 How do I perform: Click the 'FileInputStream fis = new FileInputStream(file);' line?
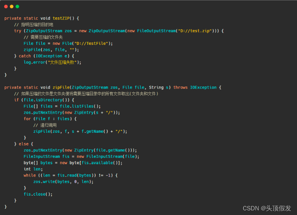tap(81, 156)
